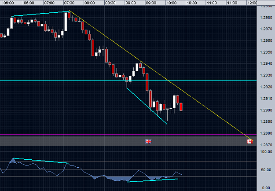Click the 1.2900 price axis label
This screenshot has width=275, height=191.
pos(266,110)
